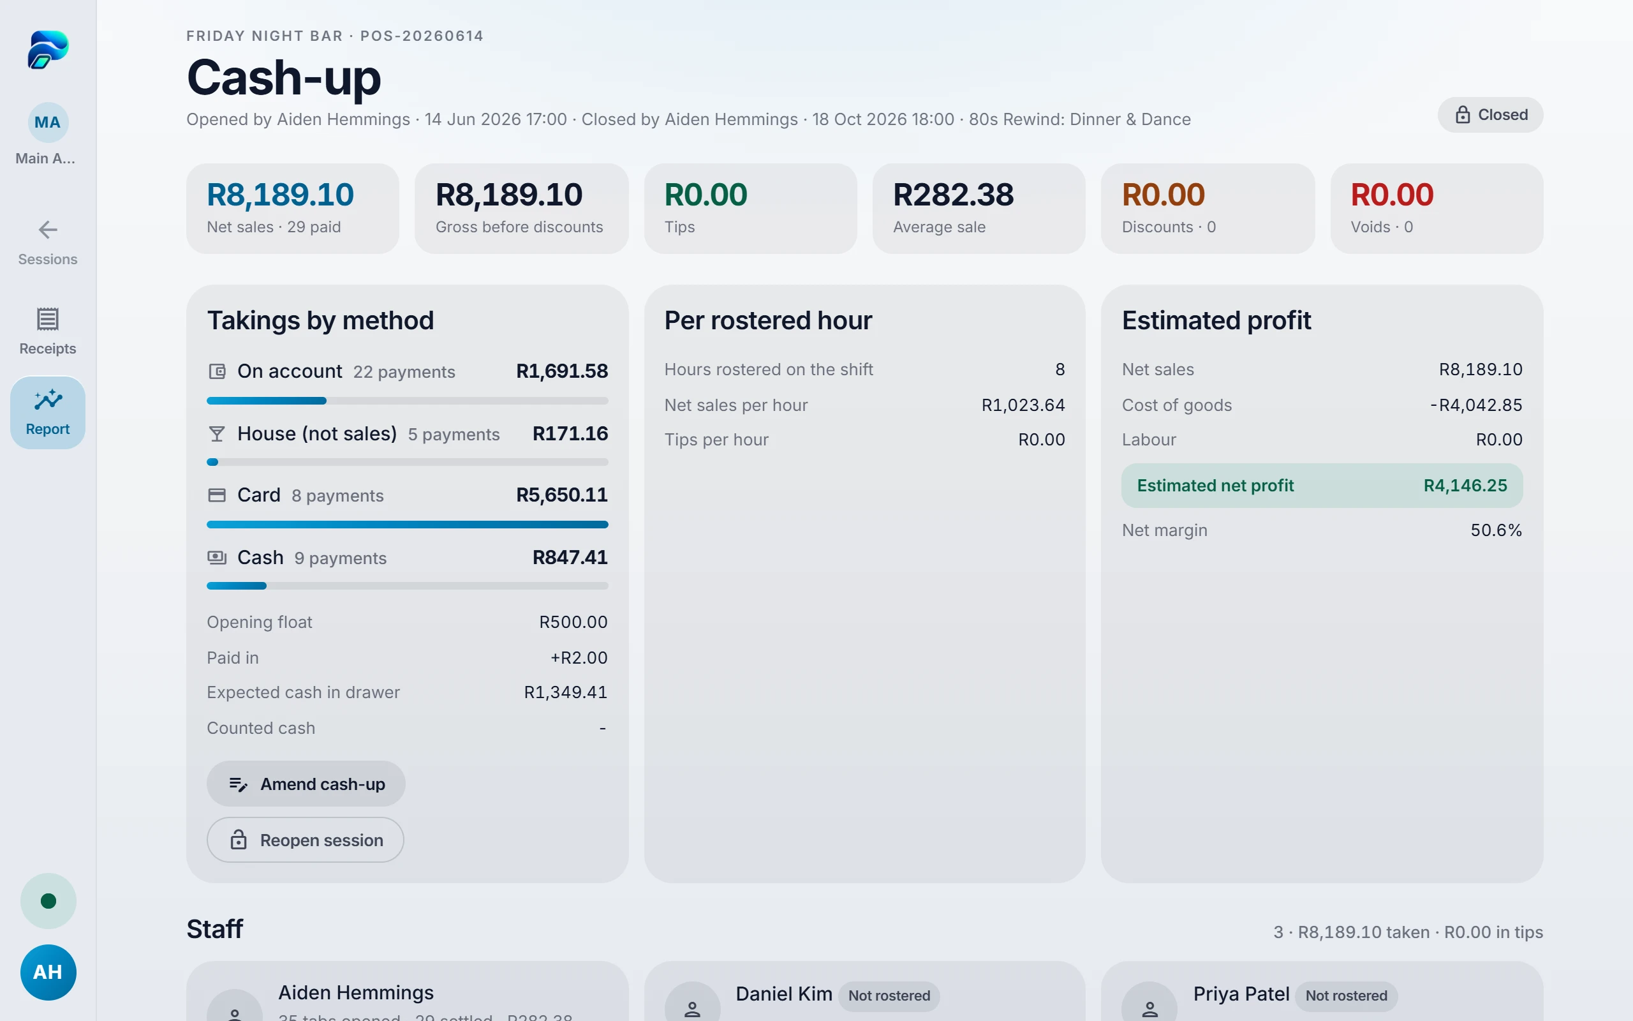This screenshot has width=1633, height=1021.
Task: Click the green status dot indicator
Action: coord(48,901)
